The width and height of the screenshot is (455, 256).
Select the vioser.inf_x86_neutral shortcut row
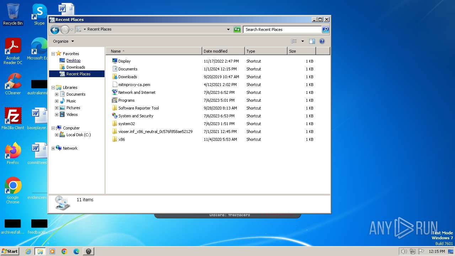213,132
